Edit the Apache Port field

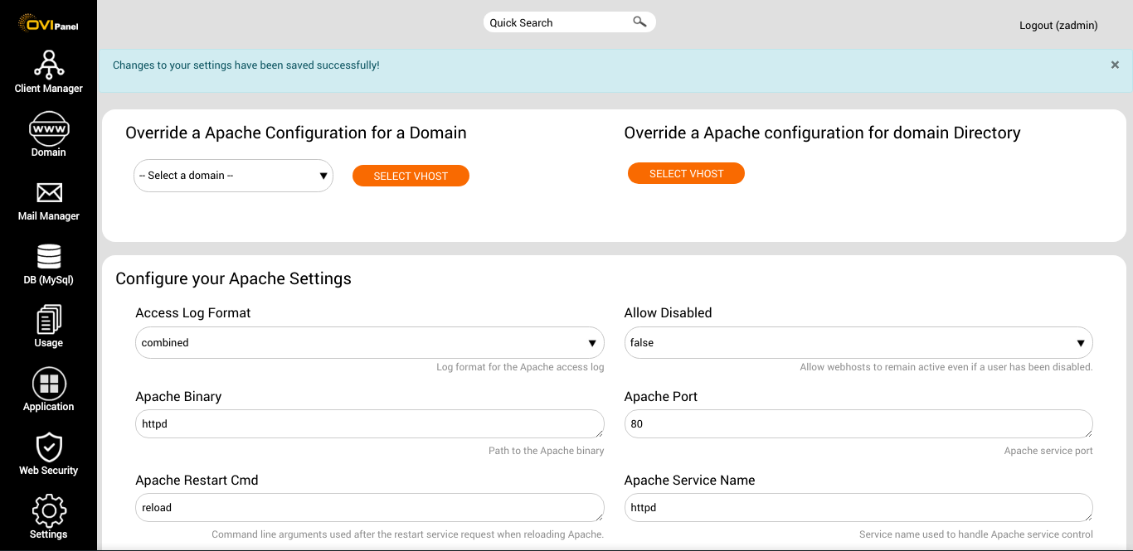point(858,423)
